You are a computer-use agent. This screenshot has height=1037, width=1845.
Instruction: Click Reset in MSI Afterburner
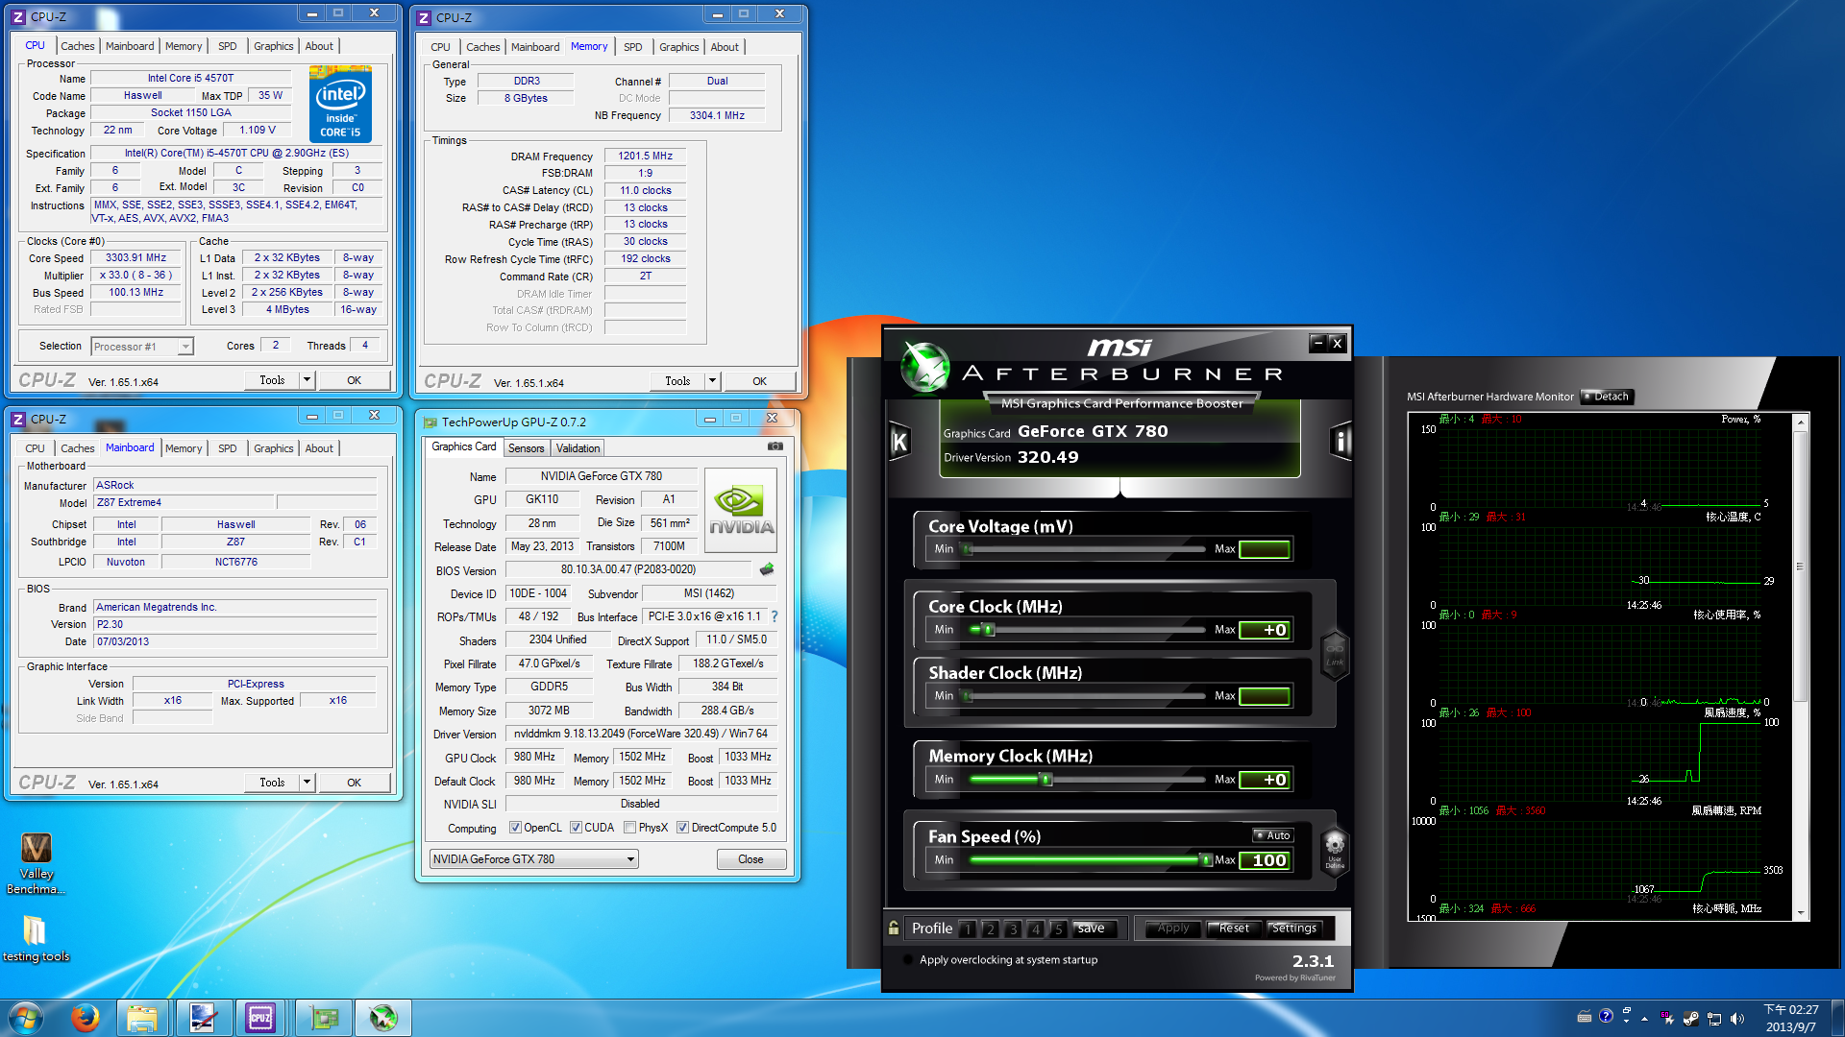click(x=1234, y=928)
